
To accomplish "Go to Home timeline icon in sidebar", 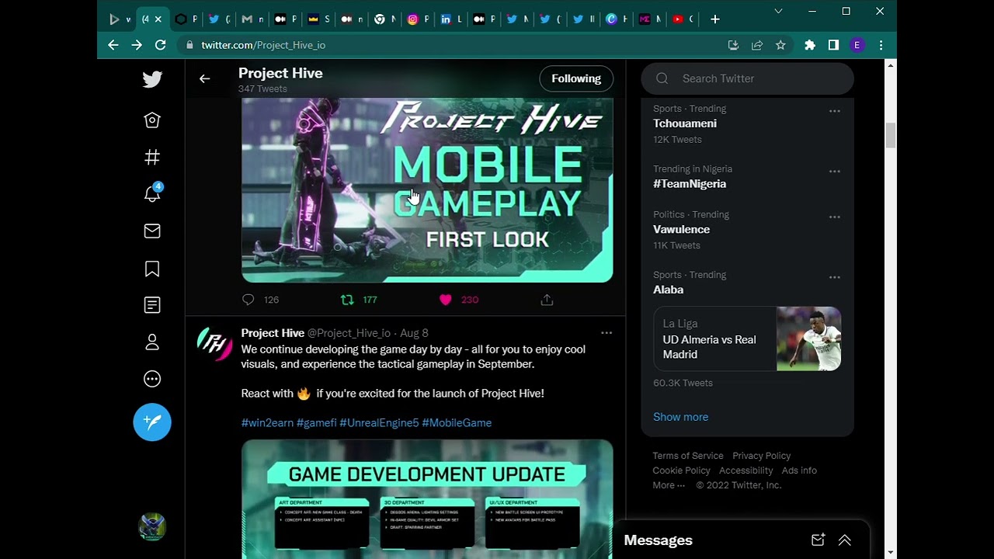I will click(152, 120).
